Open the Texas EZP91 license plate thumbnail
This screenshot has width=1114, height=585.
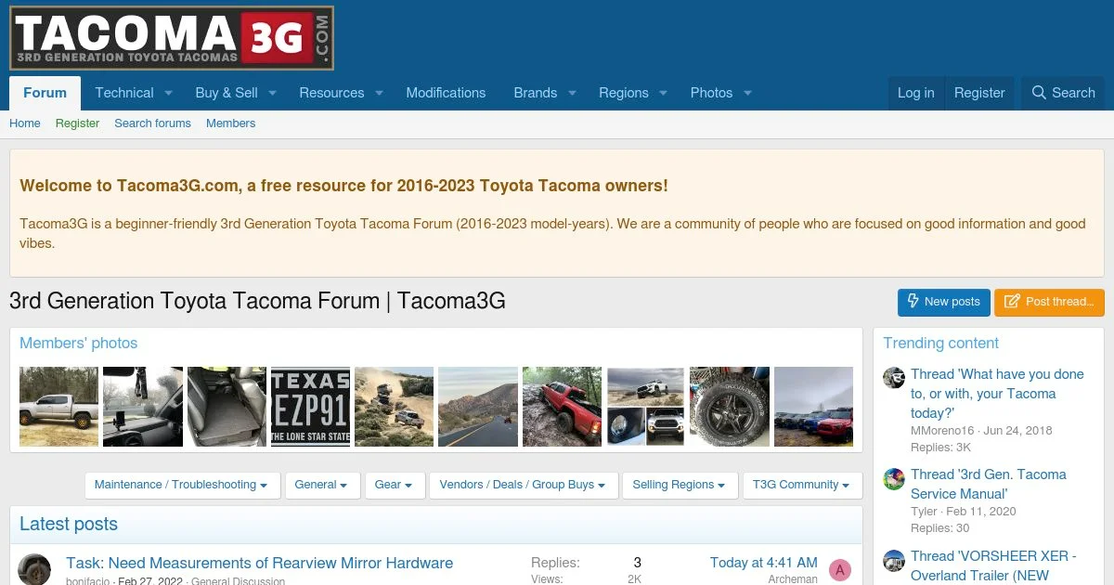coord(310,407)
